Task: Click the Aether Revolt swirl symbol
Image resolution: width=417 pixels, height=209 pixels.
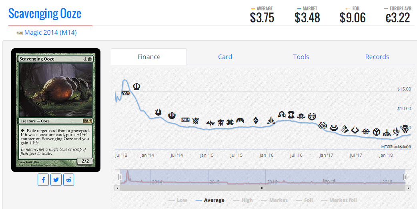Action: click(x=323, y=125)
